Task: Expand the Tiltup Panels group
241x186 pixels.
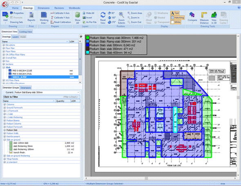Action: click(4, 159)
